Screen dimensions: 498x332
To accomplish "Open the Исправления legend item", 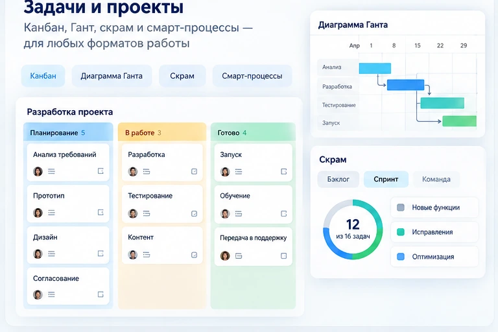I will 434,232.
